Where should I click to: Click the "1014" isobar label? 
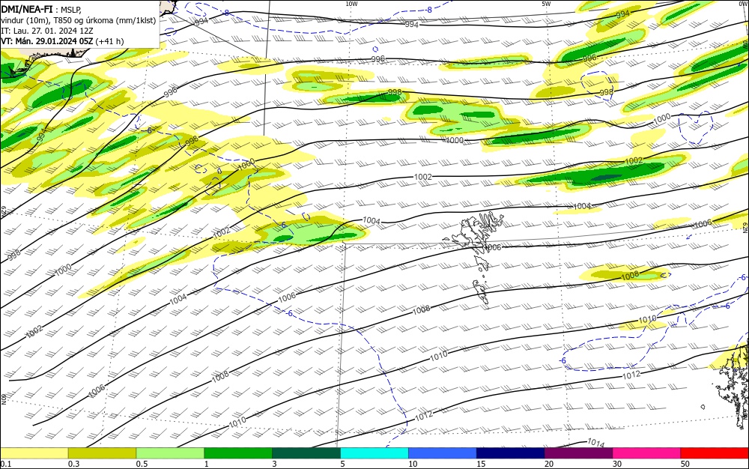(595, 444)
